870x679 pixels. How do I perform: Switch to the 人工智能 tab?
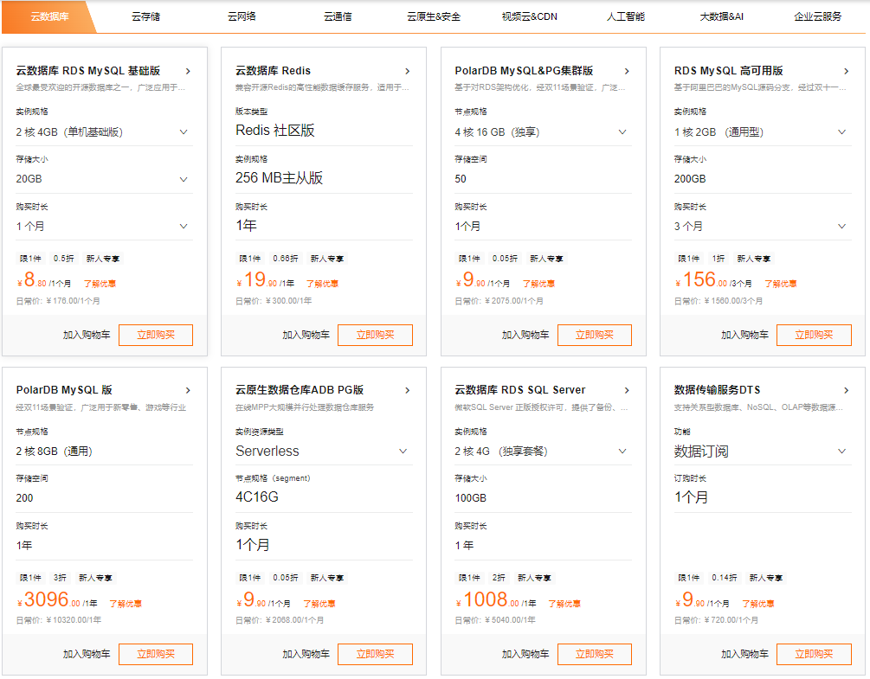(626, 16)
